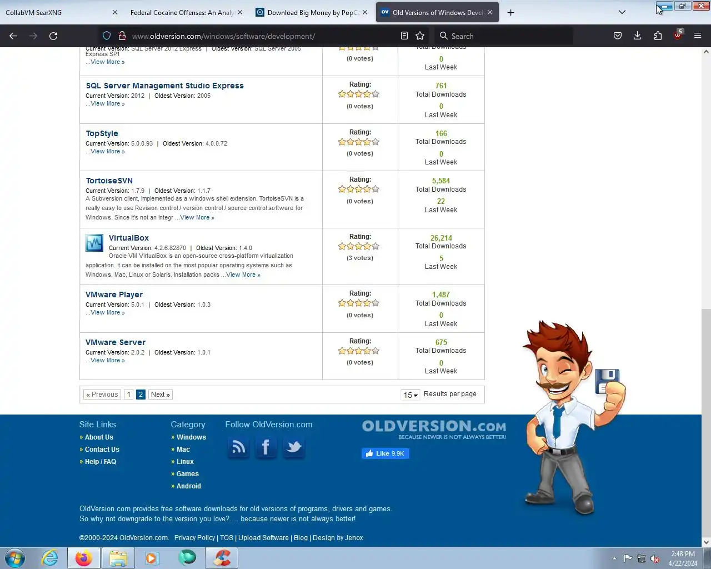Close the CollabVM SearXNG tab
This screenshot has width=711, height=569.
pos(114,12)
